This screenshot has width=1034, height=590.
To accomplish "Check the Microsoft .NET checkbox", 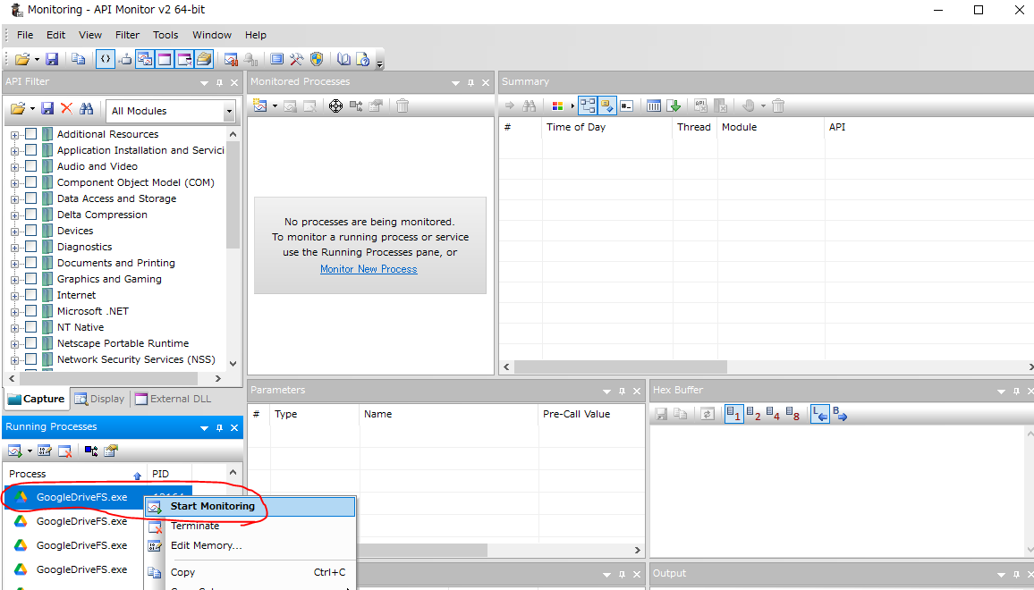I will 31,311.
